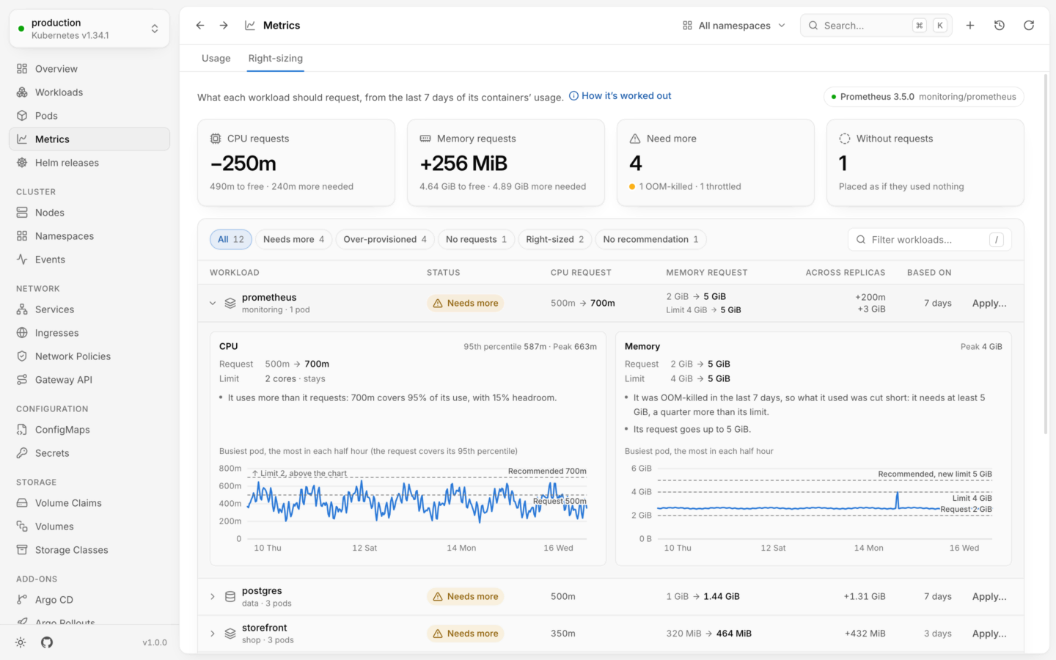Open ConfigMaps in the sidebar
The height and width of the screenshot is (660, 1056).
tap(89, 430)
